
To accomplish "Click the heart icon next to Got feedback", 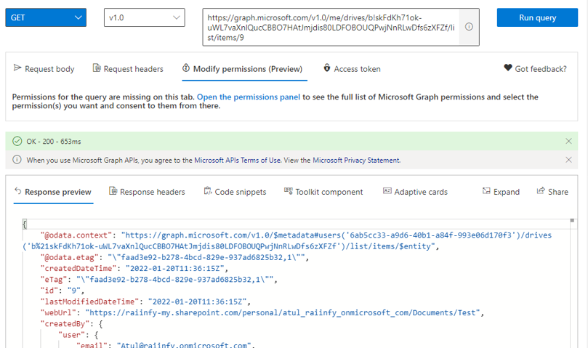I will (x=508, y=68).
